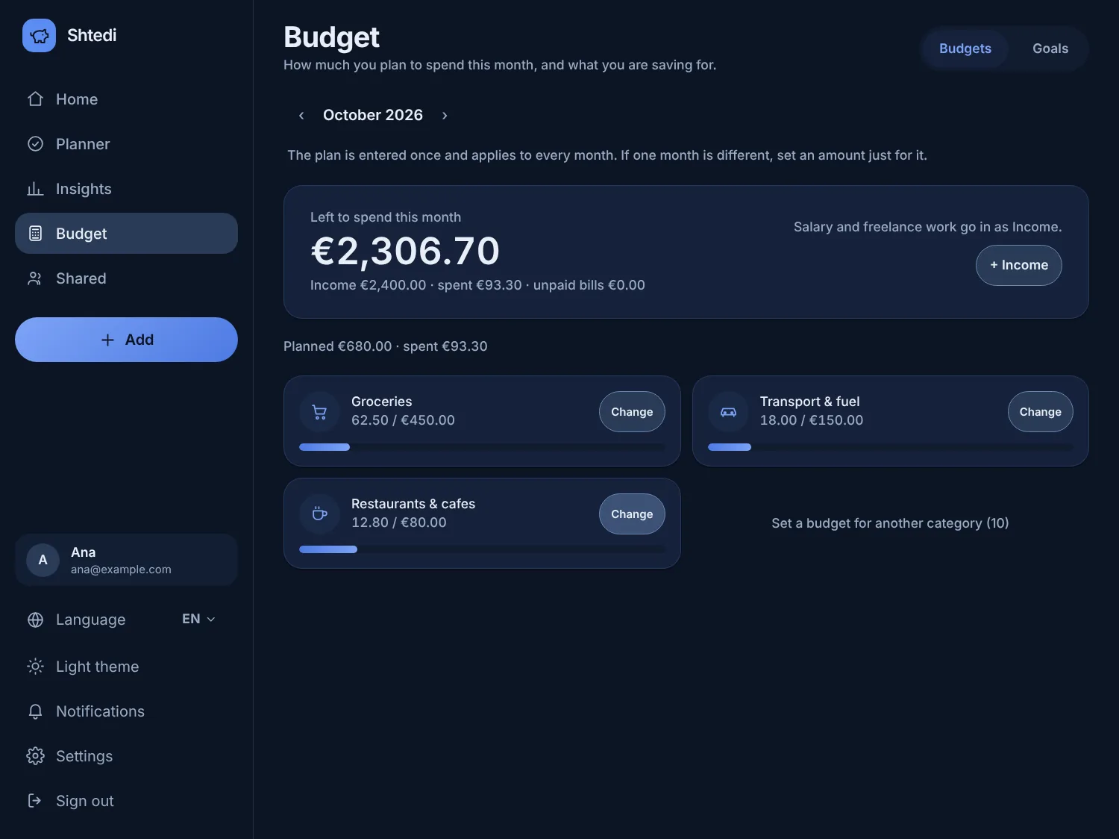Click the Settings gear icon
1119x839 pixels.
point(35,756)
